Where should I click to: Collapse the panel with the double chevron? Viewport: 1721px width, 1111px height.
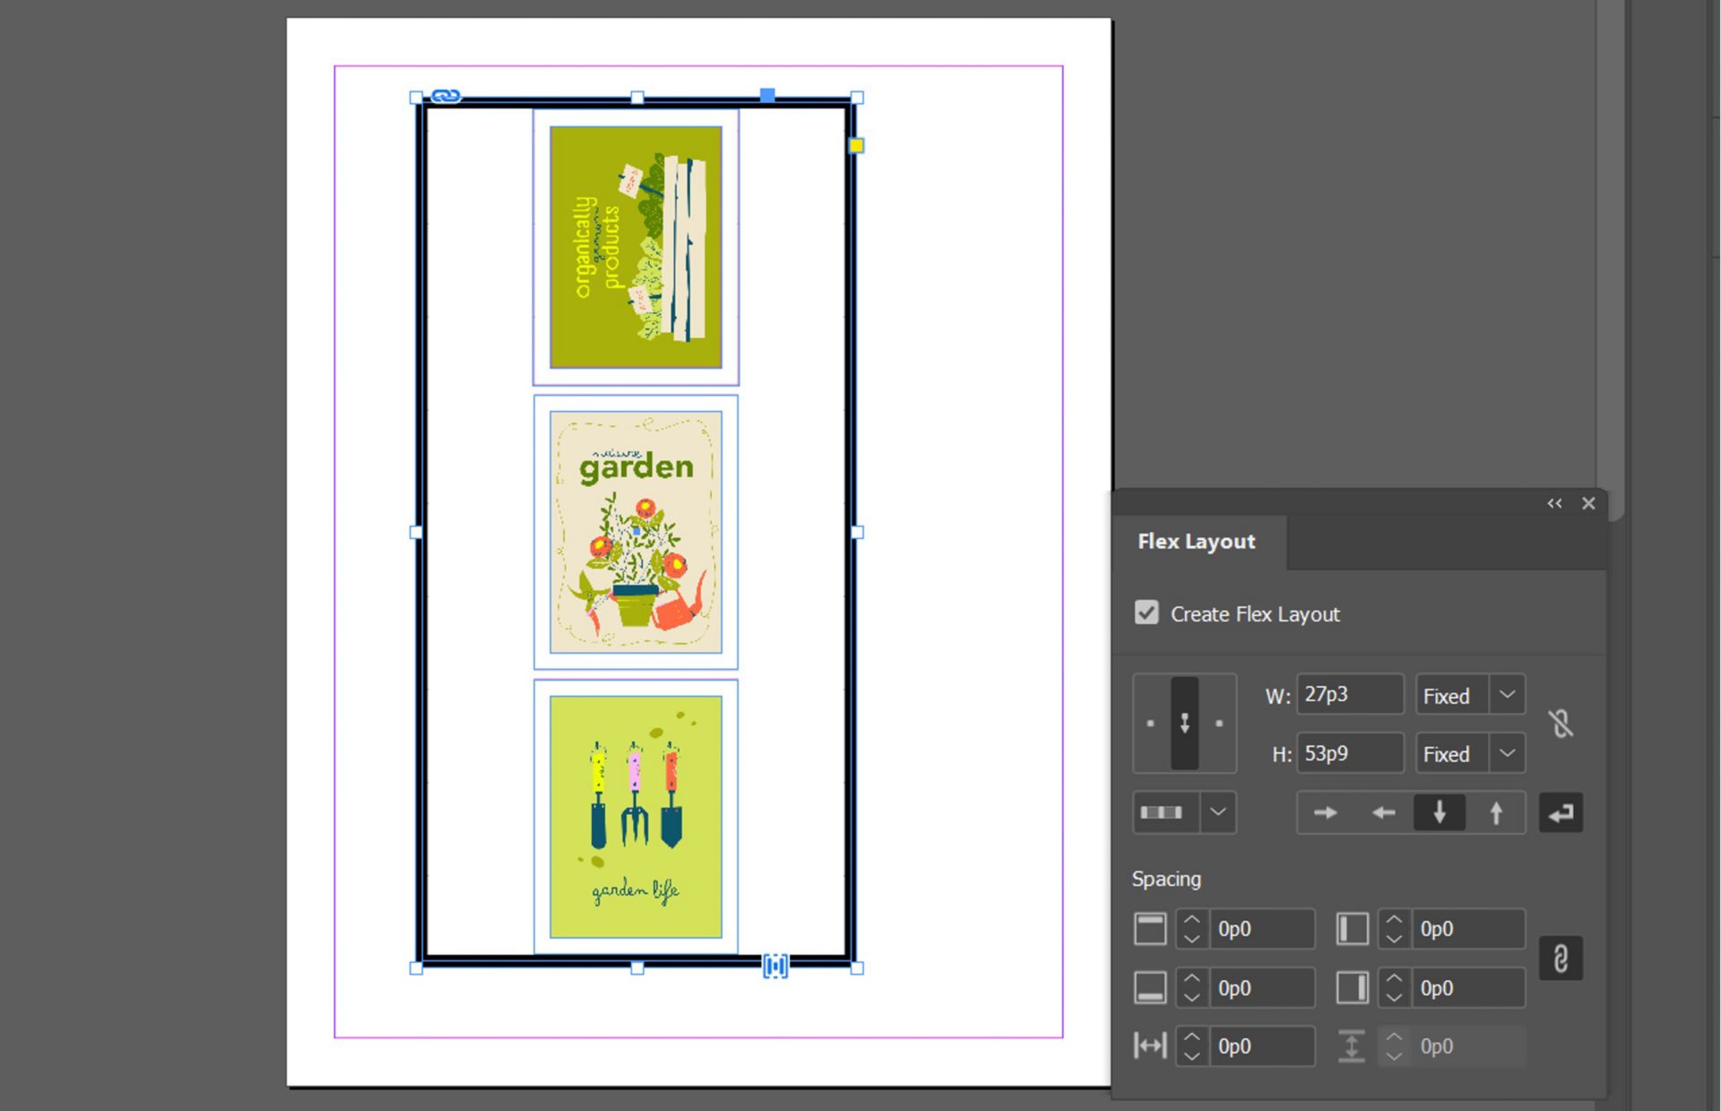(1554, 503)
